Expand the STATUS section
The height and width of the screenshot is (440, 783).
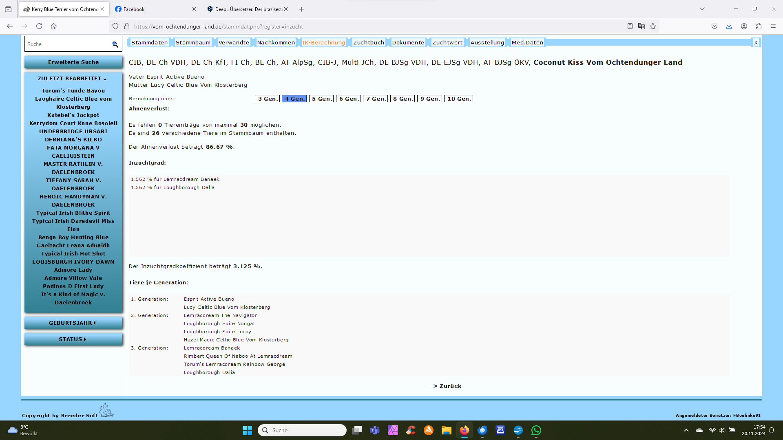tap(73, 339)
